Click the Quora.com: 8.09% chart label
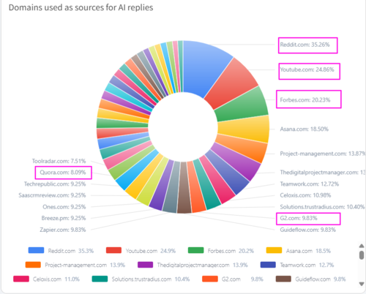 63,173
